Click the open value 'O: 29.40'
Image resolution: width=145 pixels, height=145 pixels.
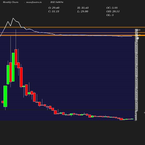54,8
